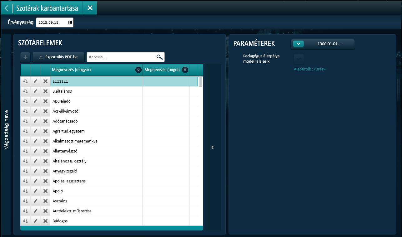
Task: Open the replace action for ABC eladó
Action: pos(25,101)
